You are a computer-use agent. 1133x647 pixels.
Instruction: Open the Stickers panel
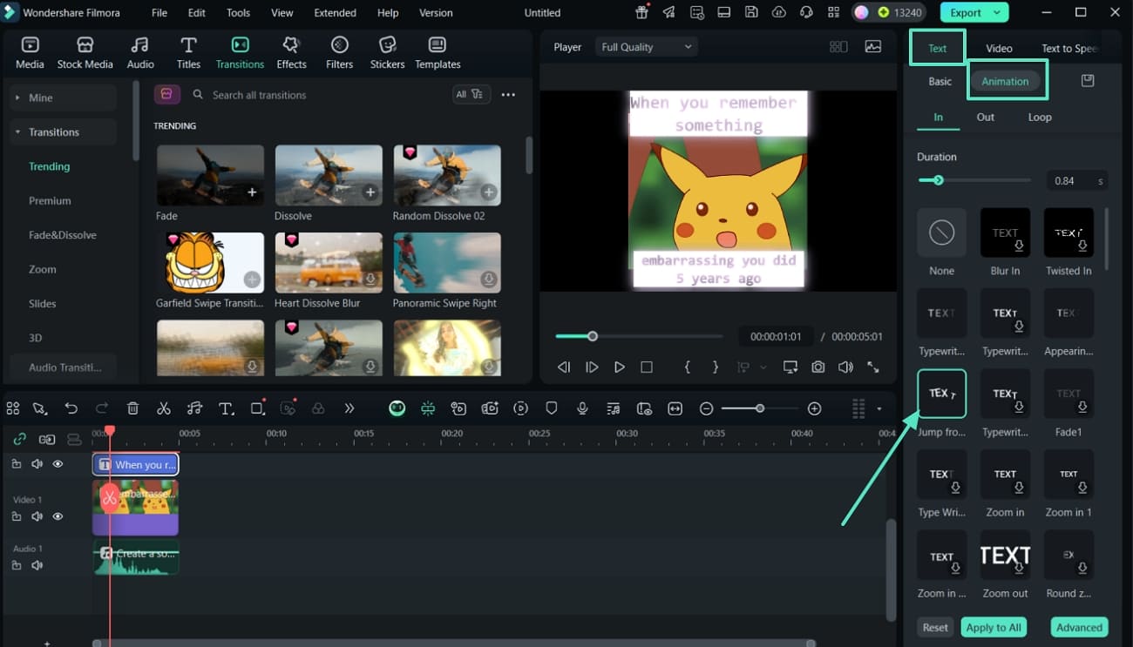[387, 53]
